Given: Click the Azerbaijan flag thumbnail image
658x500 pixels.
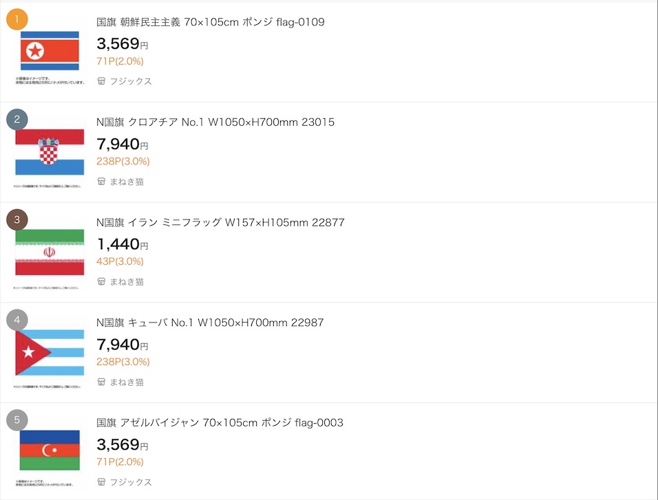Looking at the screenshot, I should [50, 450].
